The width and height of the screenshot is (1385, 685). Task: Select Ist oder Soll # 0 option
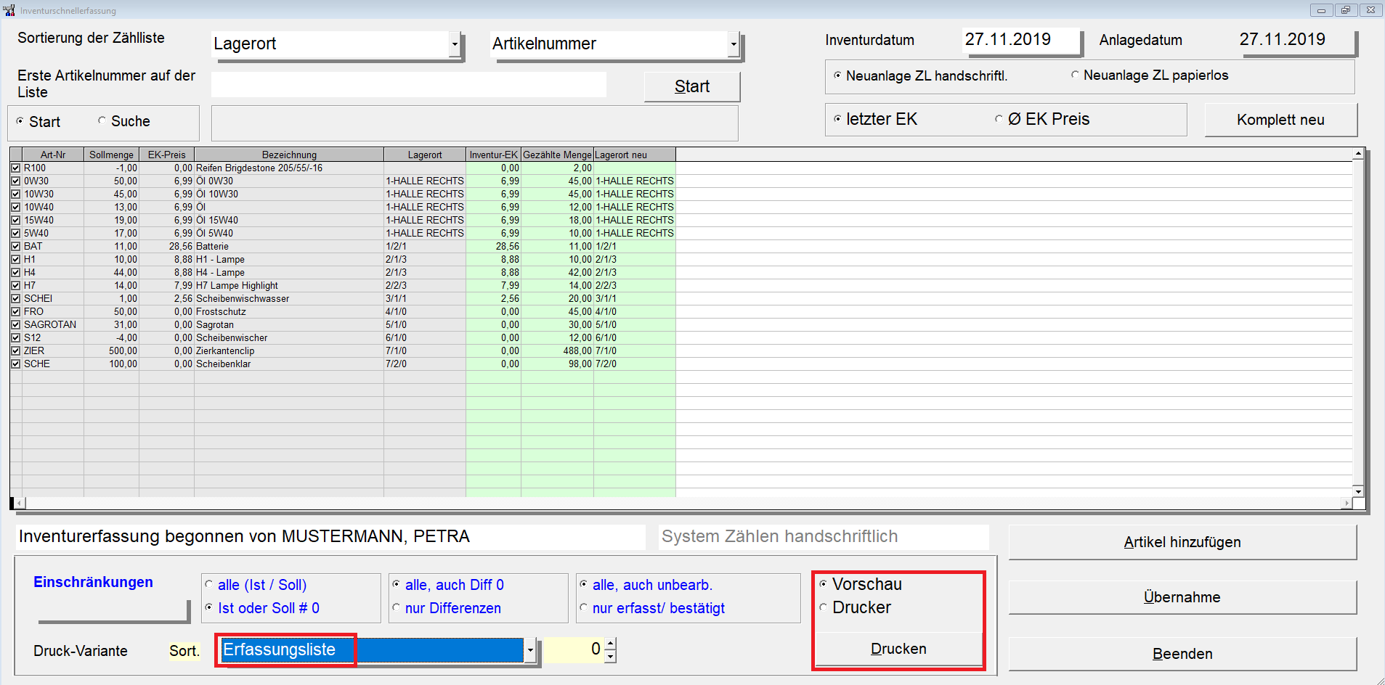209,607
